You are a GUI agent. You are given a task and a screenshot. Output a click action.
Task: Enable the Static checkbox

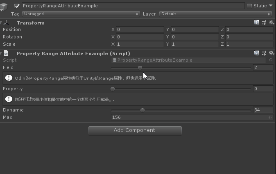pos(249,6)
